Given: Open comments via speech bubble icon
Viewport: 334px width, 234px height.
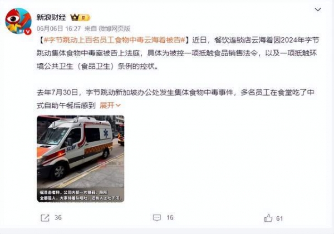Looking at the screenshot, I should click(x=157, y=218).
